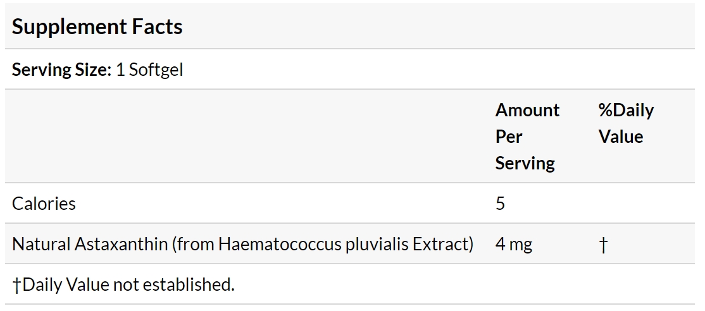
Task: Click the Amount Per Serving column header
Action: coord(527,136)
